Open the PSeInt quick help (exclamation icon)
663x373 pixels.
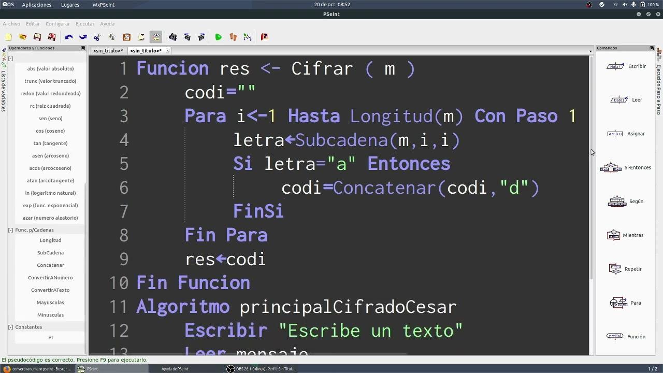coord(264,37)
